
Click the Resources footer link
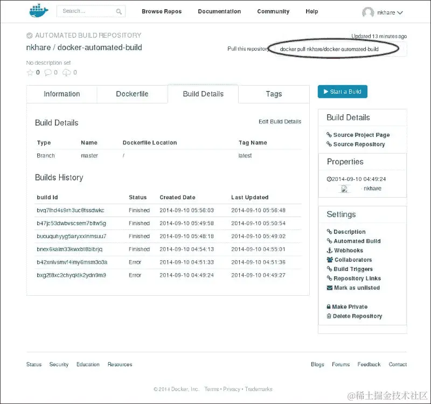(120, 365)
